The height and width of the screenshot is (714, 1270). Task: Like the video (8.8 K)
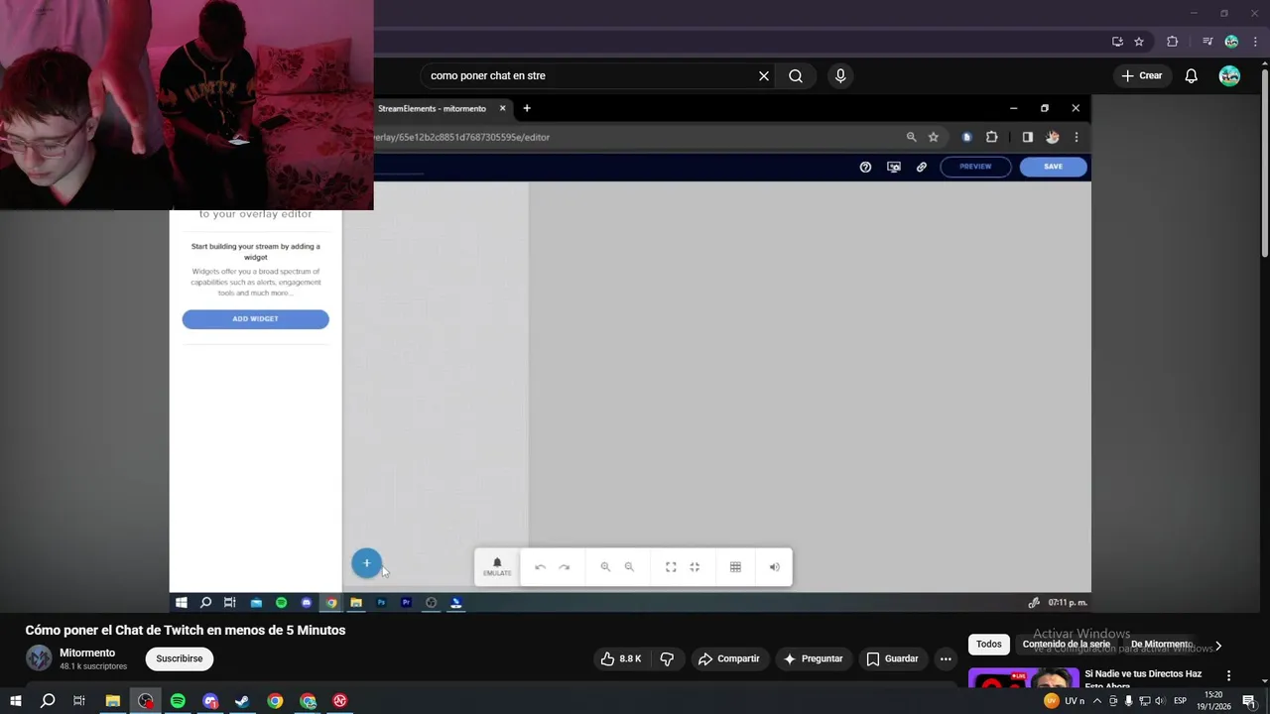pos(621,658)
